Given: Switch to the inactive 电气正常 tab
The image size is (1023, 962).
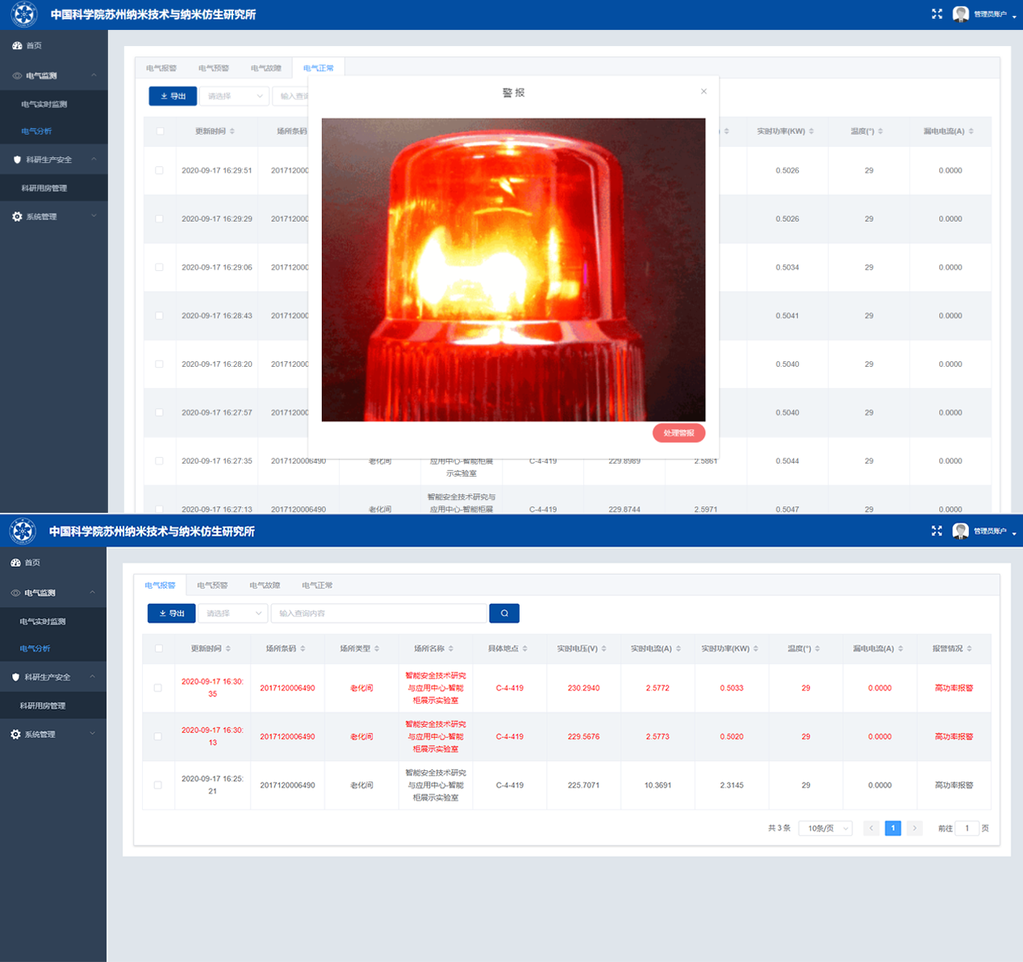Looking at the screenshot, I should pyautogui.click(x=317, y=585).
